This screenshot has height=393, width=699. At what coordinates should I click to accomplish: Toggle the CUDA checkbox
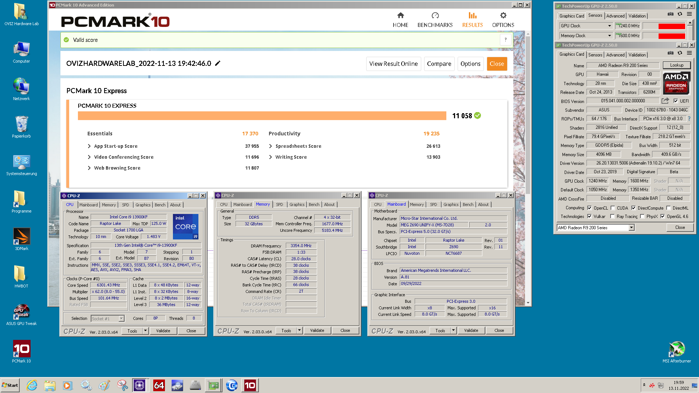[x=613, y=208]
